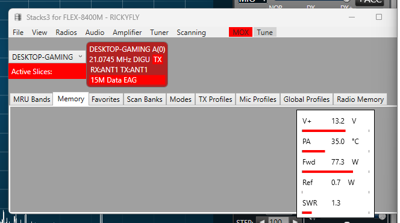Increase STEP with right arrow in background window
Image resolution: width=400 pixels, height=223 pixels.
[295, 221]
